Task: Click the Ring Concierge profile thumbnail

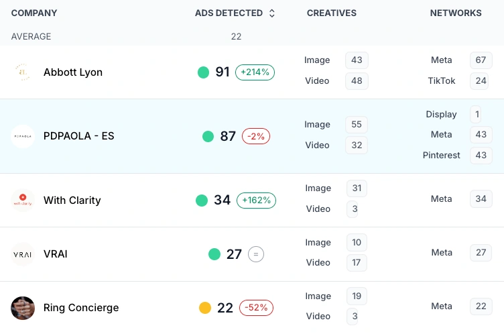Action: (23, 308)
